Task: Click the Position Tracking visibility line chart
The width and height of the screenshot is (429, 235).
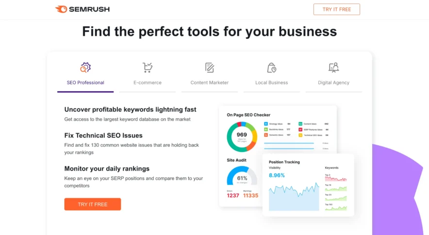Action: [x=294, y=196]
